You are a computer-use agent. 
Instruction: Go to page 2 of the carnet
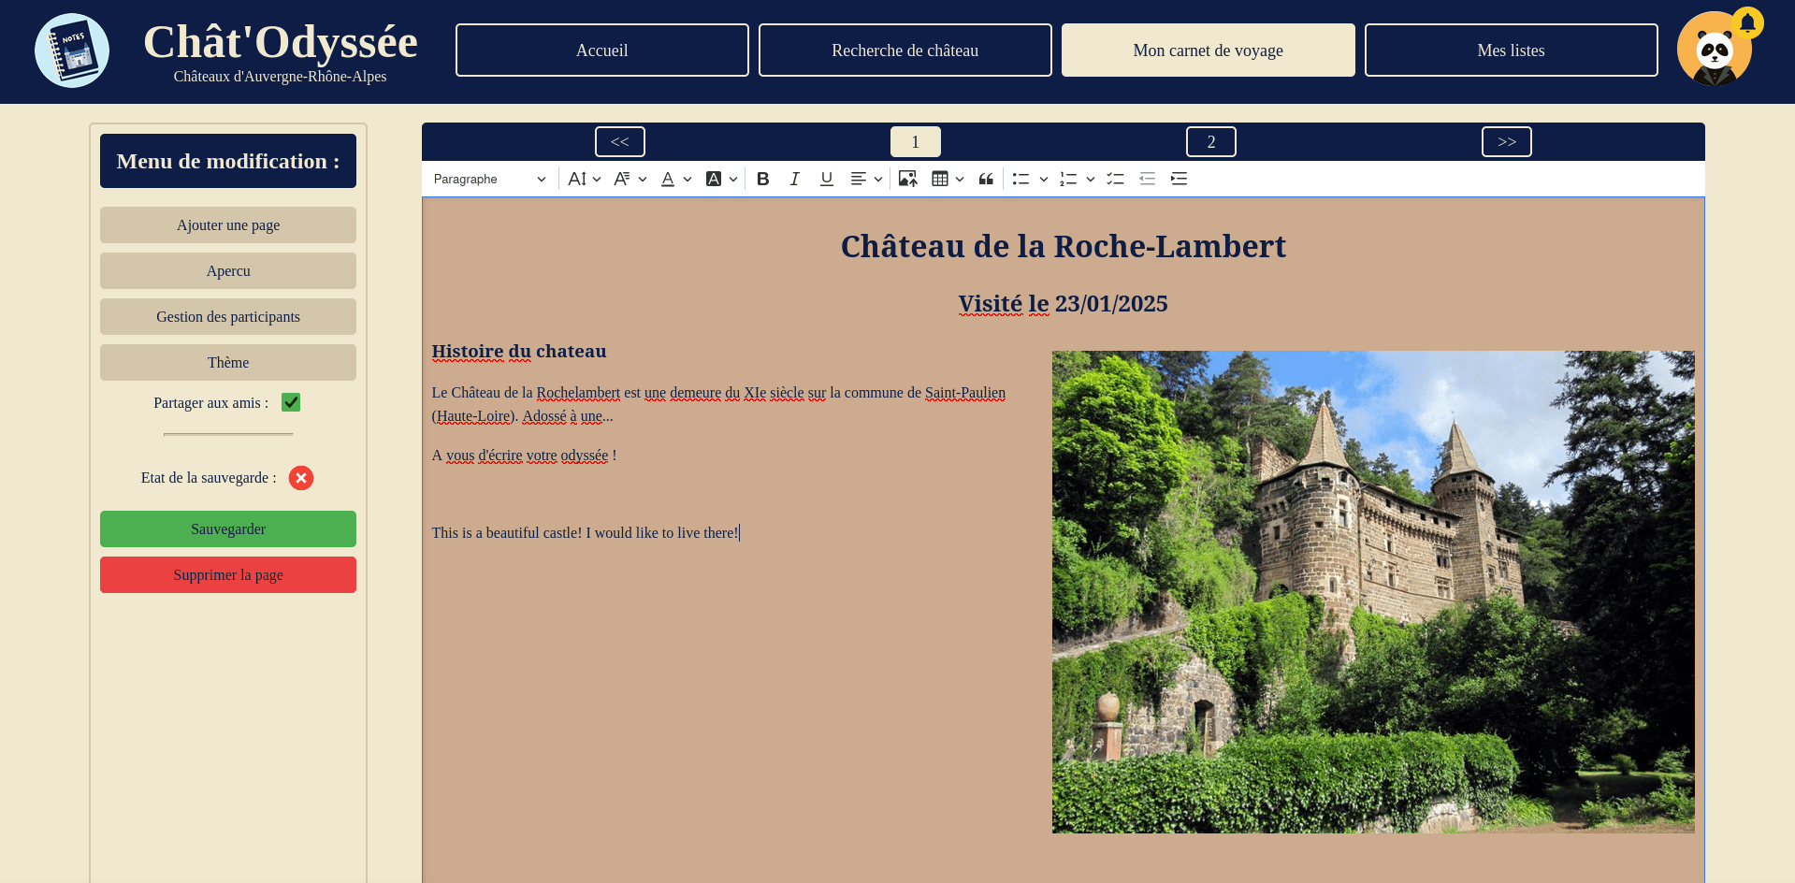1210,141
